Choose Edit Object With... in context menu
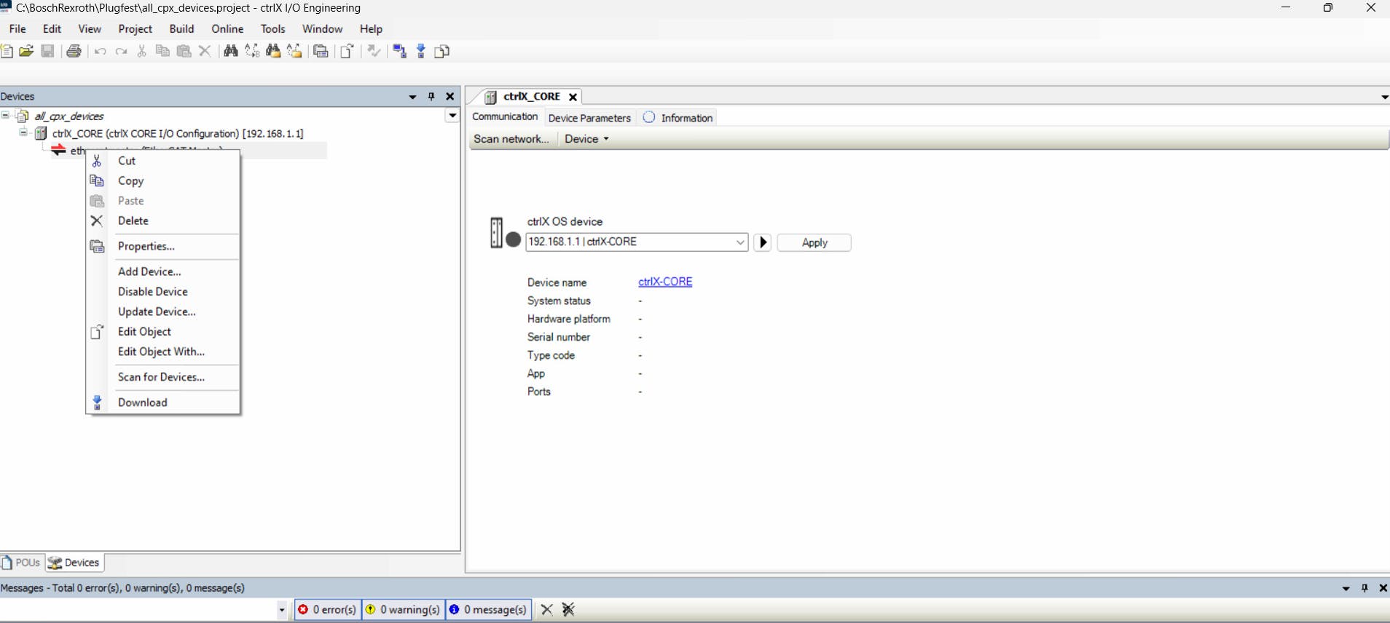 162,352
